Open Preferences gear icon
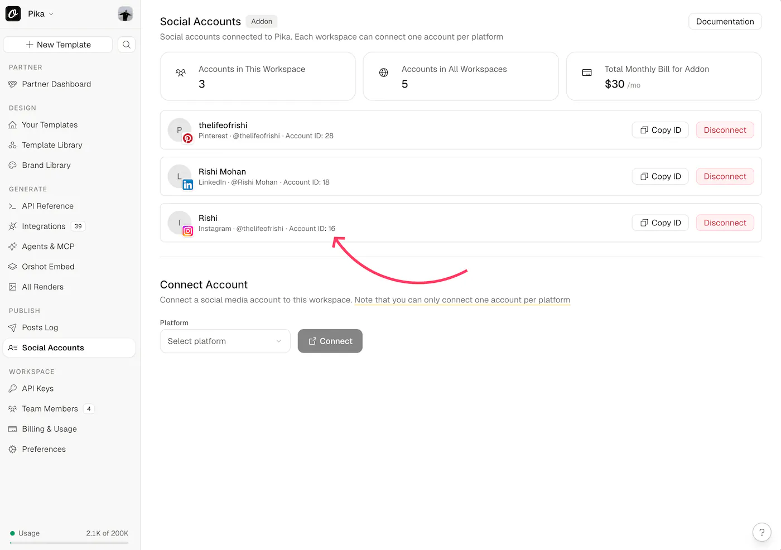Image resolution: width=781 pixels, height=550 pixels. point(13,449)
